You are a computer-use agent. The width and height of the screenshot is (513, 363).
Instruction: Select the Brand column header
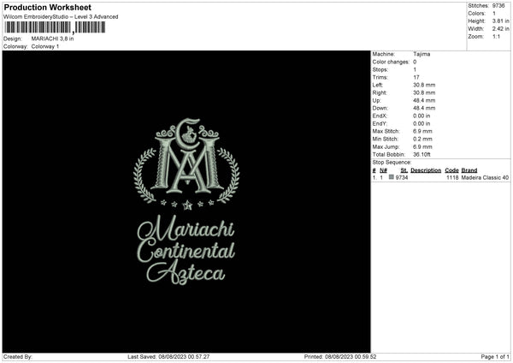click(469, 170)
